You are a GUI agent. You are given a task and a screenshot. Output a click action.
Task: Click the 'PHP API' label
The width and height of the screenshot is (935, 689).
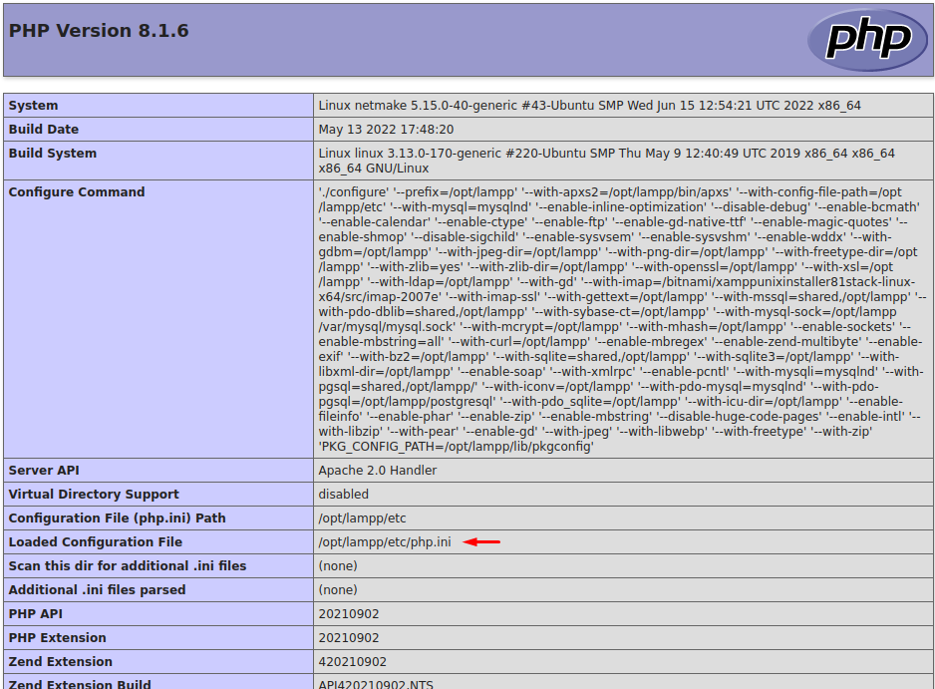[35, 614]
